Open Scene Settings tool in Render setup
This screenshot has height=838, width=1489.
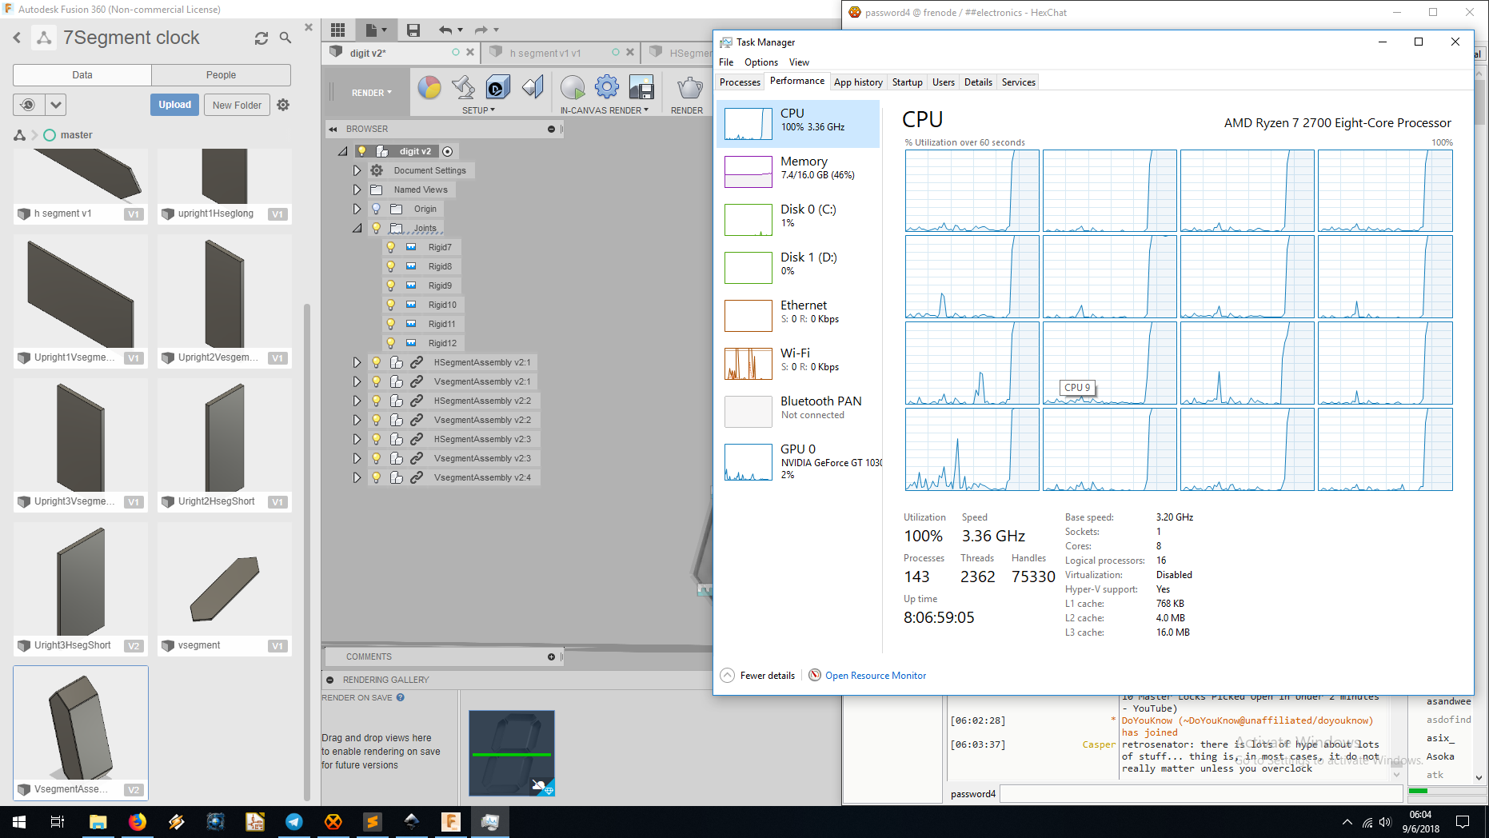coord(463,86)
